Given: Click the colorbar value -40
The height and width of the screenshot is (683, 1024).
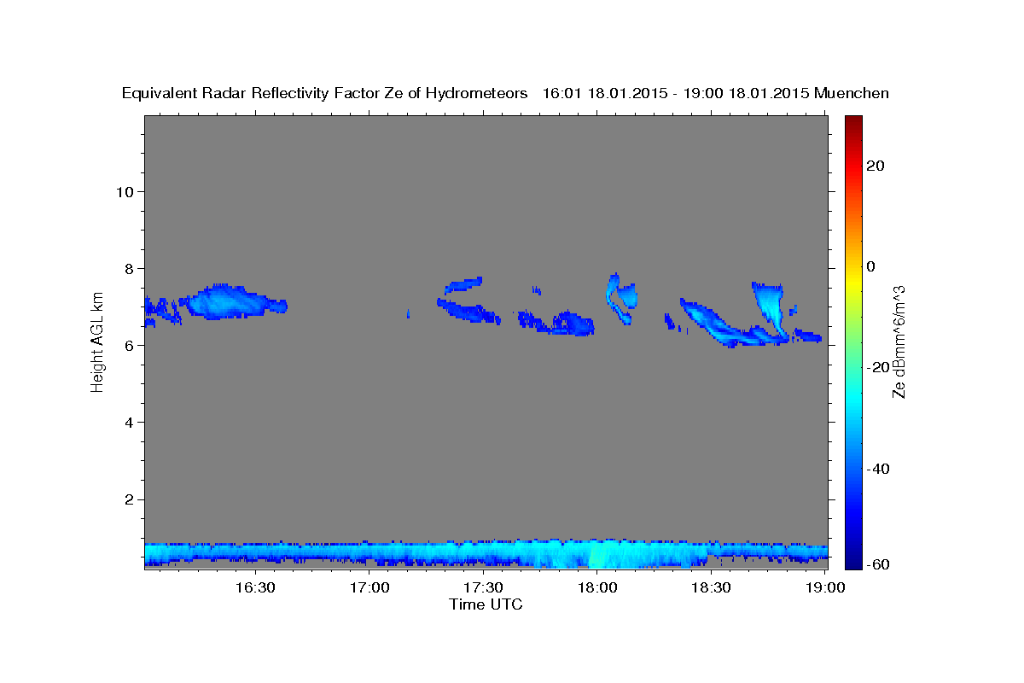Looking at the screenshot, I should click(x=877, y=469).
